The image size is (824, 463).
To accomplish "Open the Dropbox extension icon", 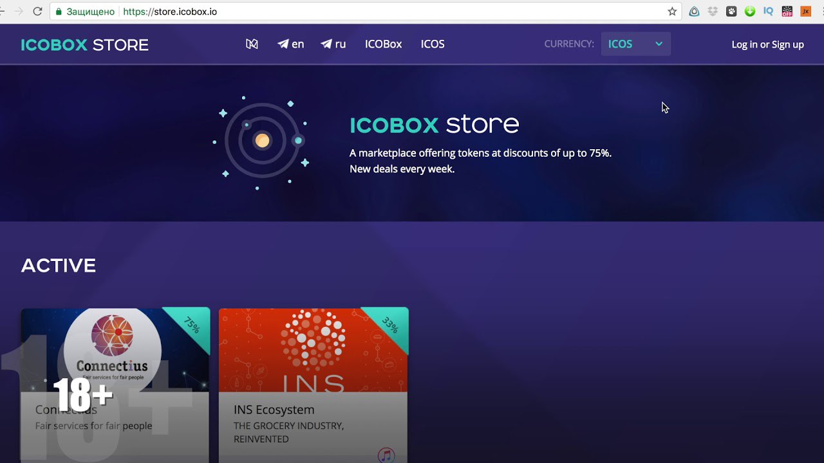I will tap(713, 12).
